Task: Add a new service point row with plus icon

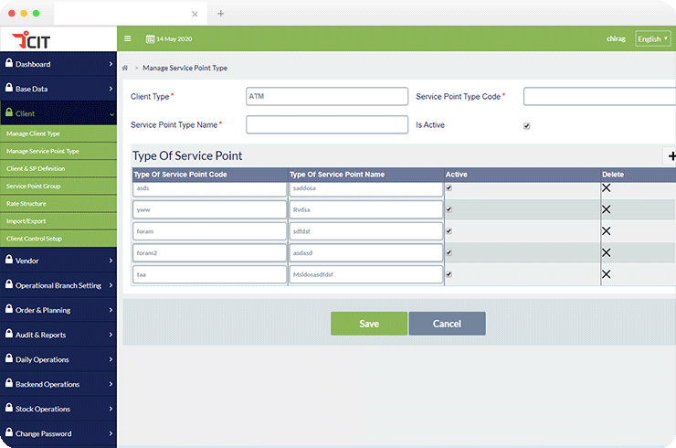Action: point(671,155)
